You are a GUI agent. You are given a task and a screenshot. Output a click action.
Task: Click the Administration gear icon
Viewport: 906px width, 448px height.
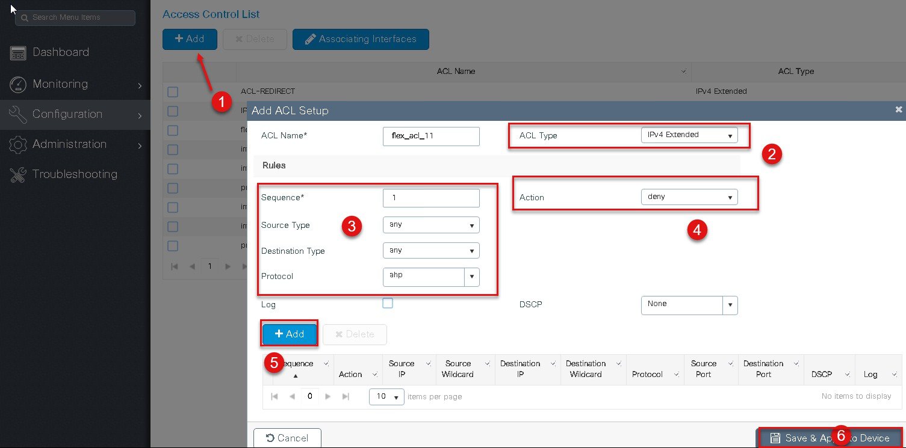tap(18, 144)
